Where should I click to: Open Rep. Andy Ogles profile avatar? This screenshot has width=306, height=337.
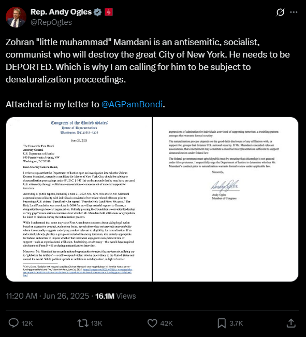click(16, 17)
